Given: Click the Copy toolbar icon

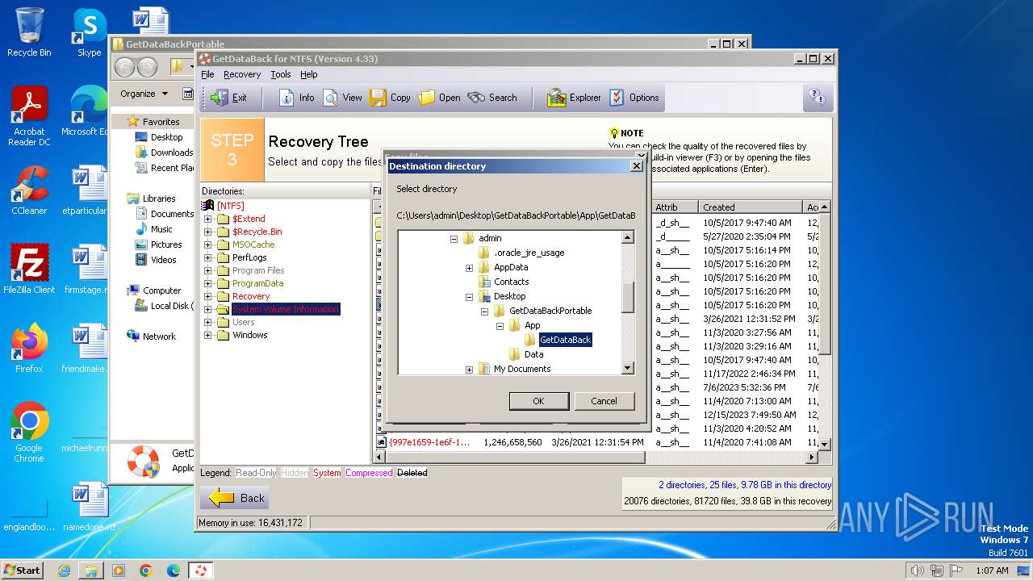Looking at the screenshot, I should coord(390,98).
